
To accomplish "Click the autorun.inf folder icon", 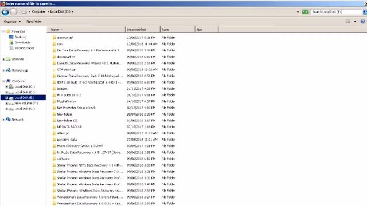I will point(54,38).
